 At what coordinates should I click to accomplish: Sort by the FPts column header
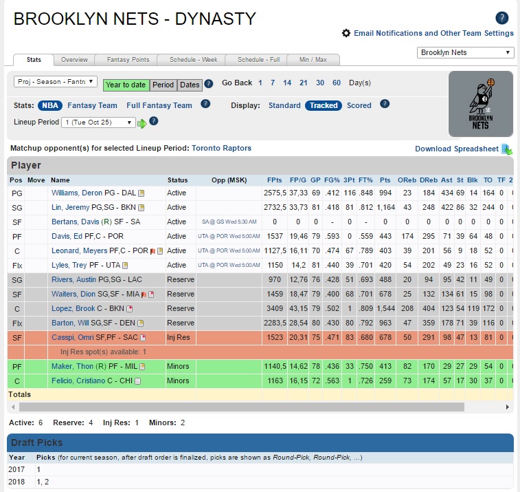pyautogui.click(x=275, y=180)
